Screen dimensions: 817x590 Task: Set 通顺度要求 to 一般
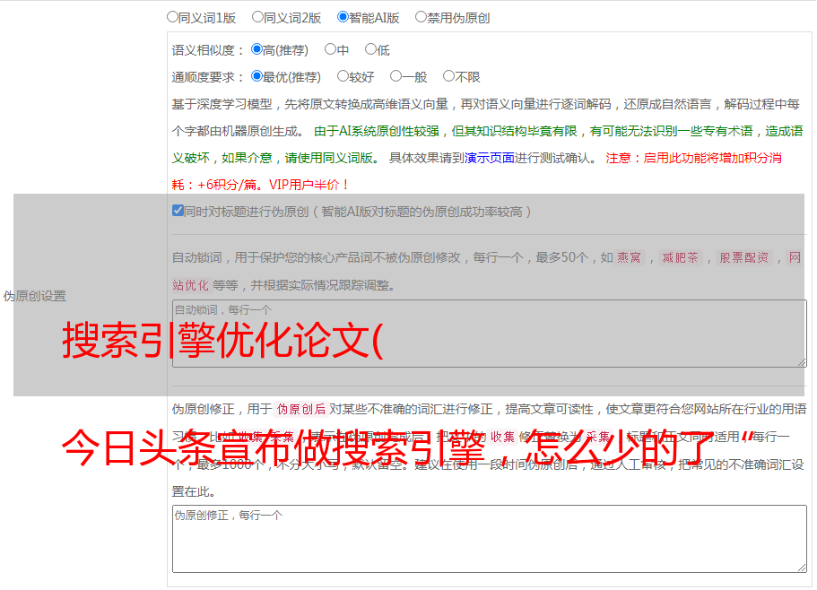tap(395, 76)
